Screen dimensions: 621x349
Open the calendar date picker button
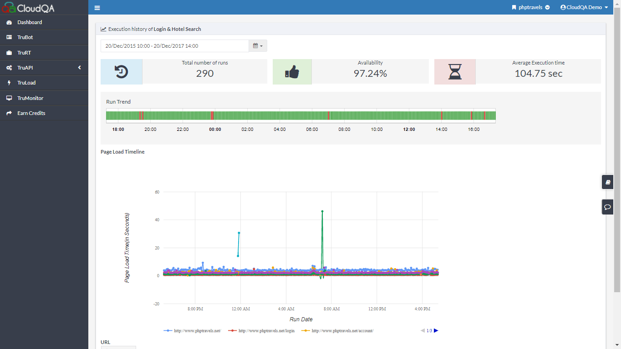point(258,46)
